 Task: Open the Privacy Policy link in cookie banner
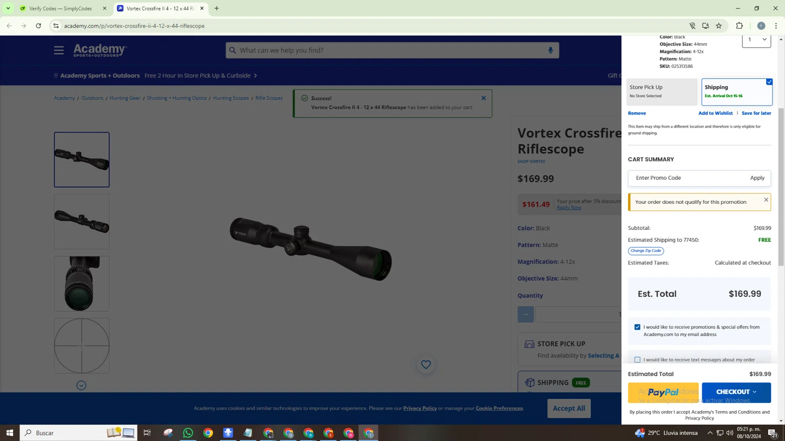tap(420, 408)
